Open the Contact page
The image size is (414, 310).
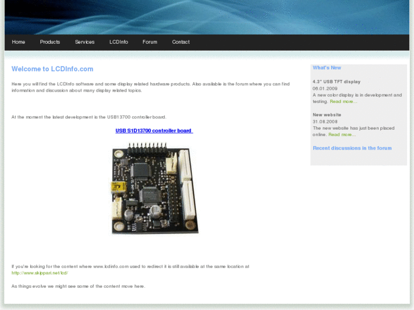(x=181, y=42)
